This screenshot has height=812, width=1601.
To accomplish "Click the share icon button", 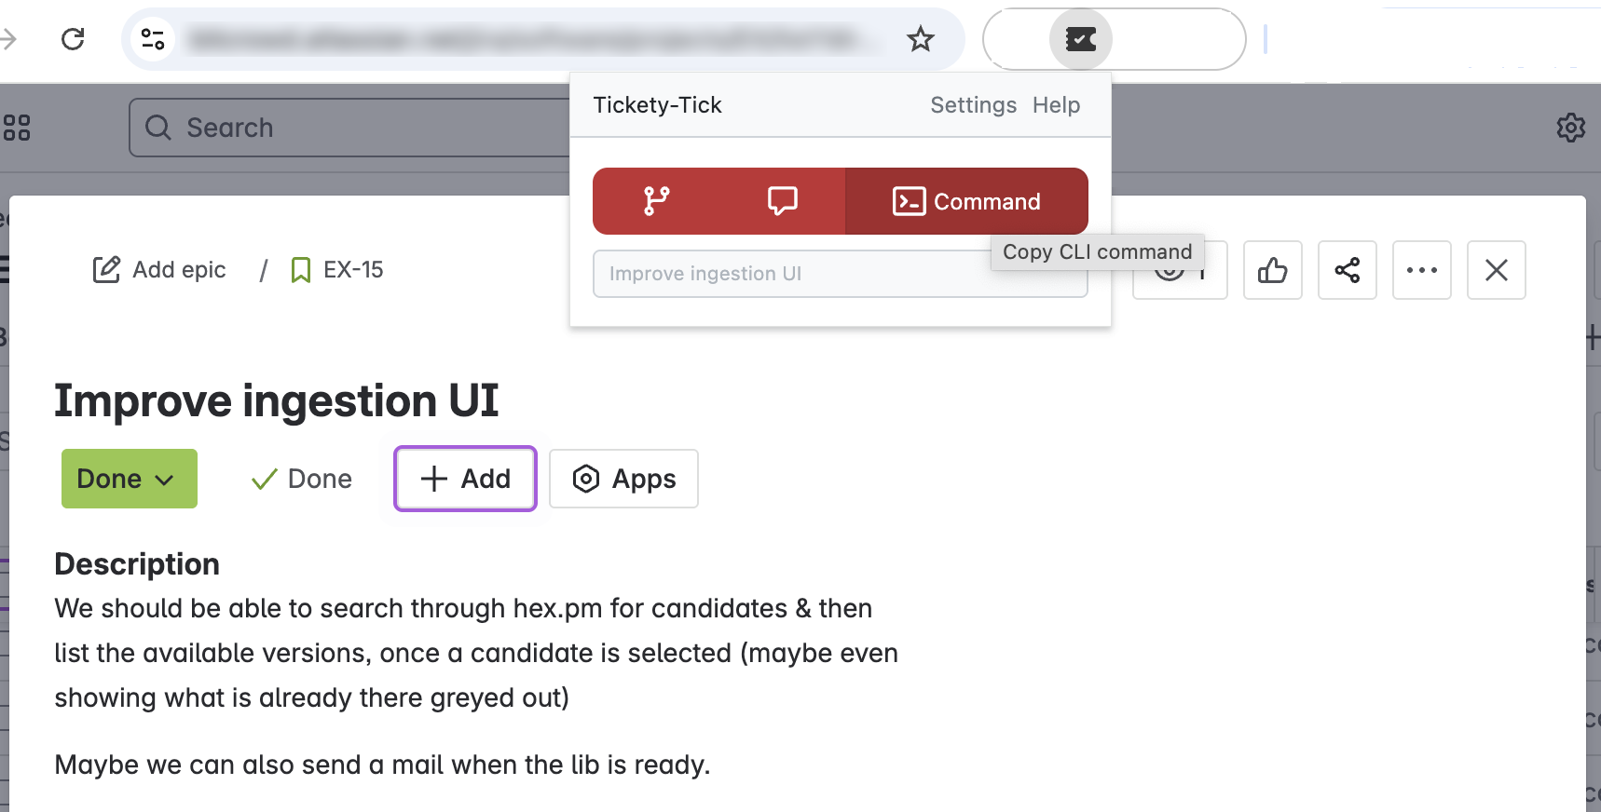I will (1347, 270).
